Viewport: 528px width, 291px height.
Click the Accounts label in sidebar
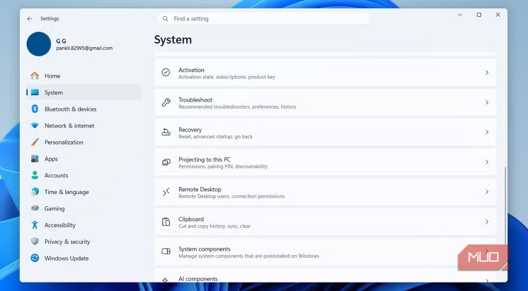point(56,175)
